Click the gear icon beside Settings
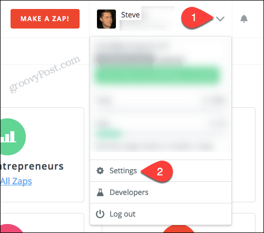Screen dimensions: 264x233 click(x=100, y=171)
